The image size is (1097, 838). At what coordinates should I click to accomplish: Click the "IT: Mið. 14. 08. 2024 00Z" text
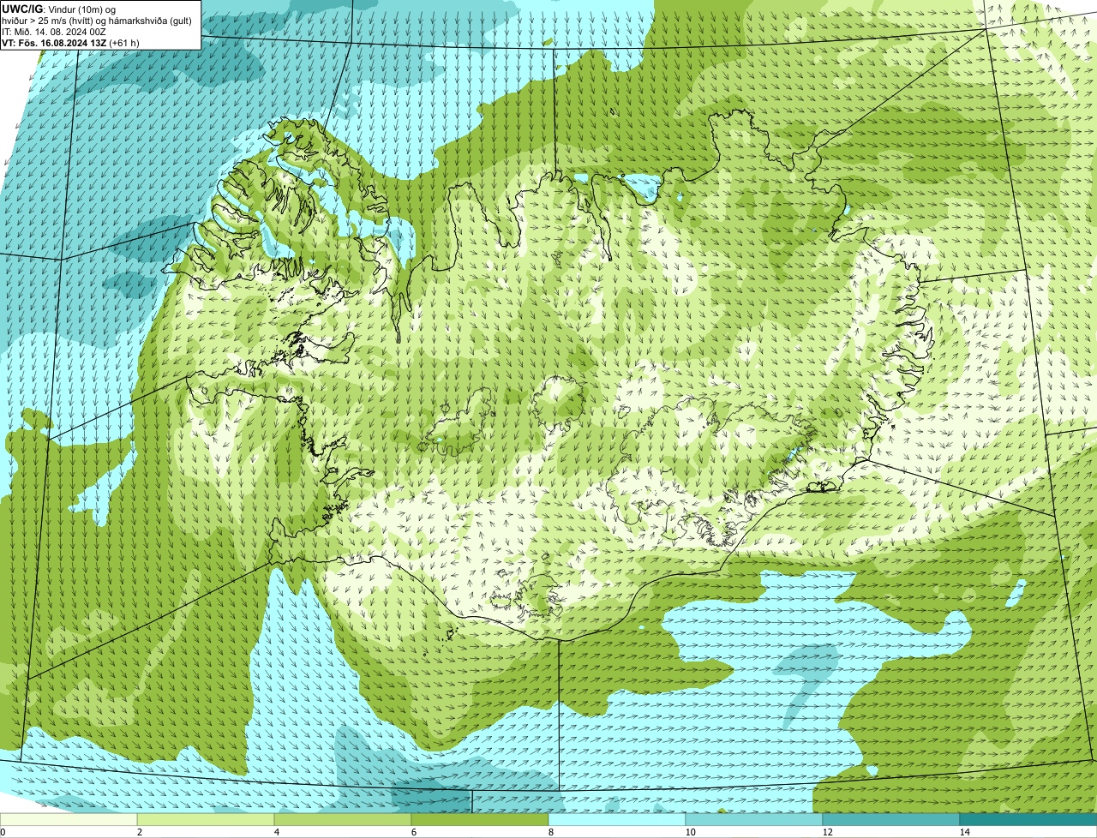(54, 31)
